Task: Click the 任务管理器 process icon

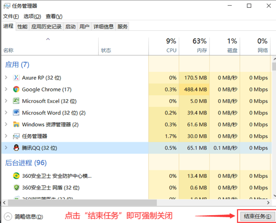Action: [16, 136]
